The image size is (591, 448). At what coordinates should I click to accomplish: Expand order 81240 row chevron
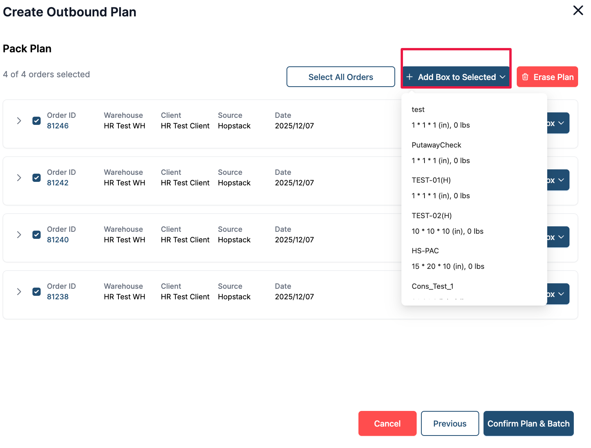tap(19, 235)
